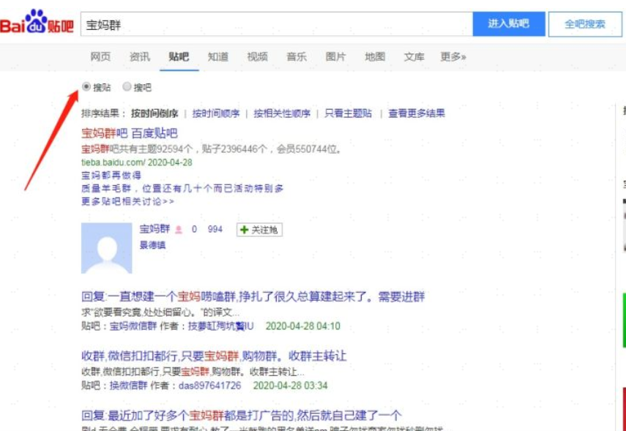Select the 搜吧 radio button
The image size is (626, 431).
(x=127, y=86)
